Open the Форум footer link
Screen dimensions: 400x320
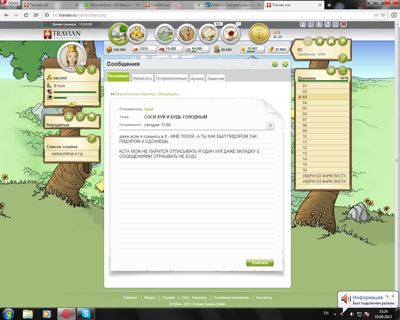click(x=150, y=297)
